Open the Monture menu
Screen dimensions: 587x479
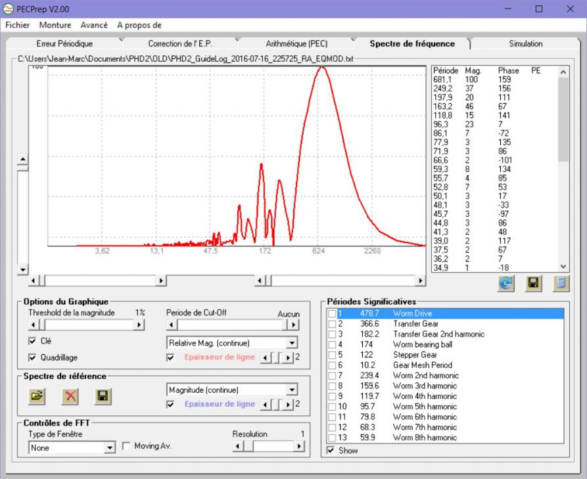point(55,25)
